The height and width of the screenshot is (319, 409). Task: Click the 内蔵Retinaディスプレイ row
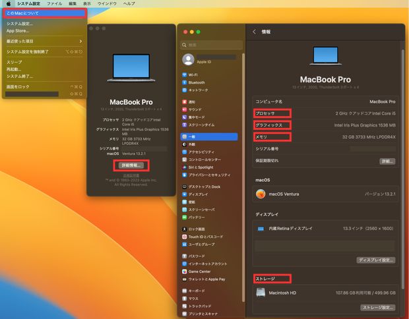coord(325,228)
